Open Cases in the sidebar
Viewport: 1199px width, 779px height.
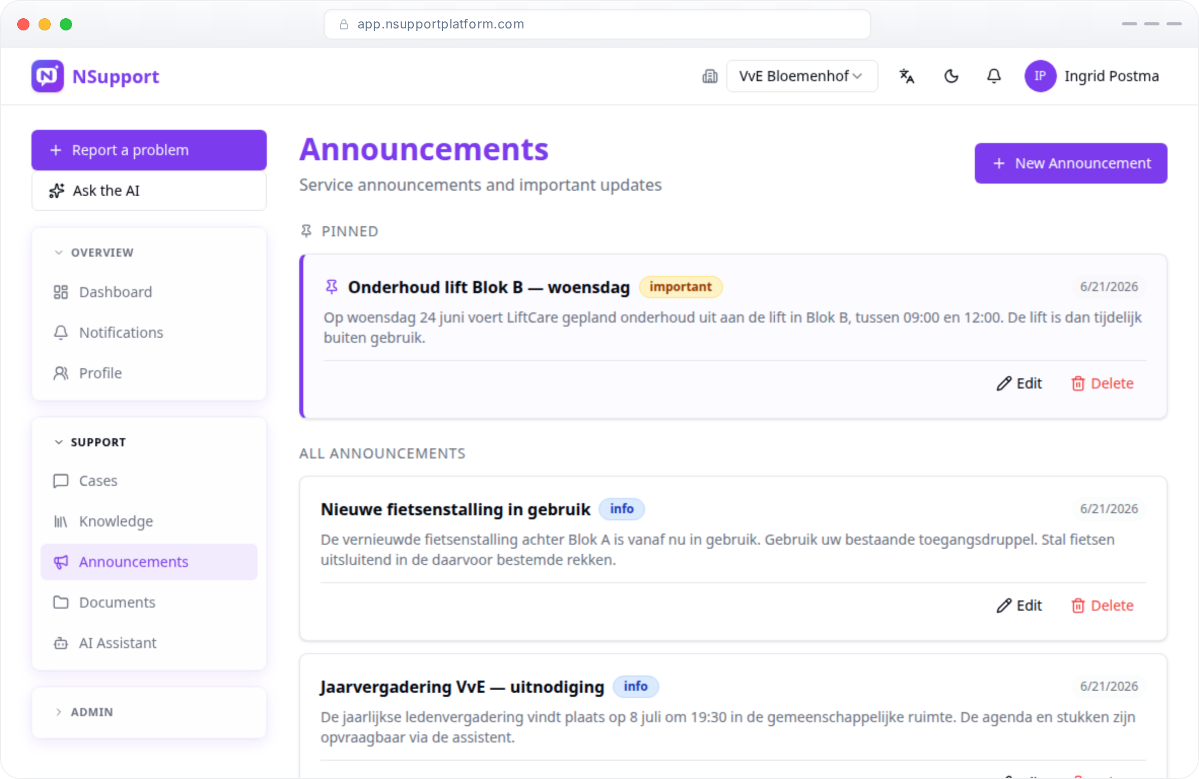click(x=149, y=481)
